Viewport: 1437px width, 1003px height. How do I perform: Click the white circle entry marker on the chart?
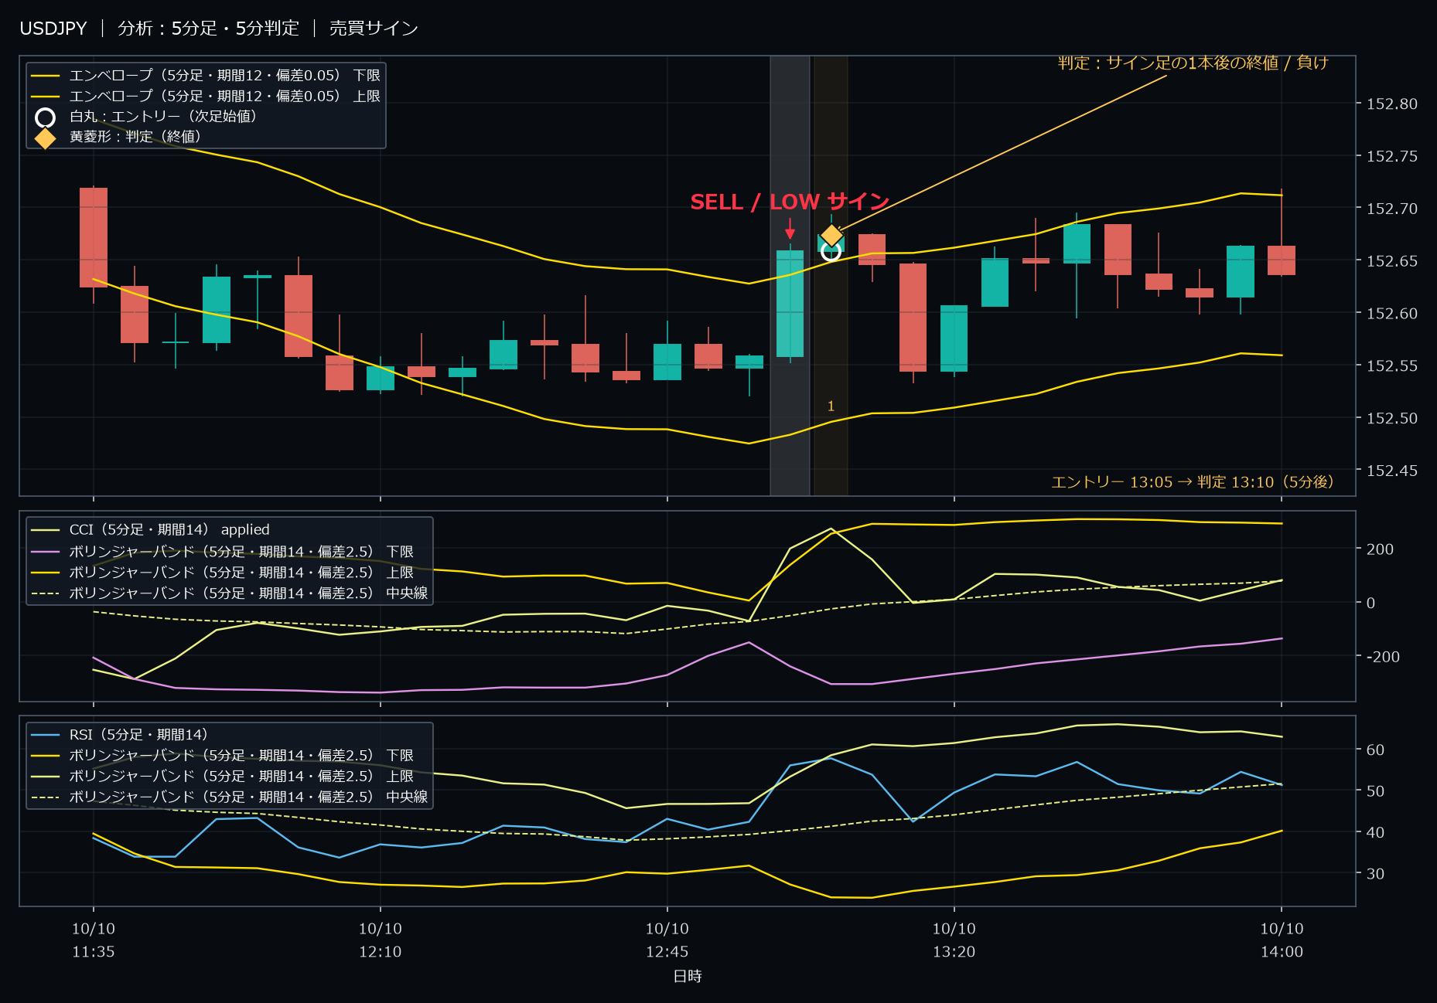[831, 251]
